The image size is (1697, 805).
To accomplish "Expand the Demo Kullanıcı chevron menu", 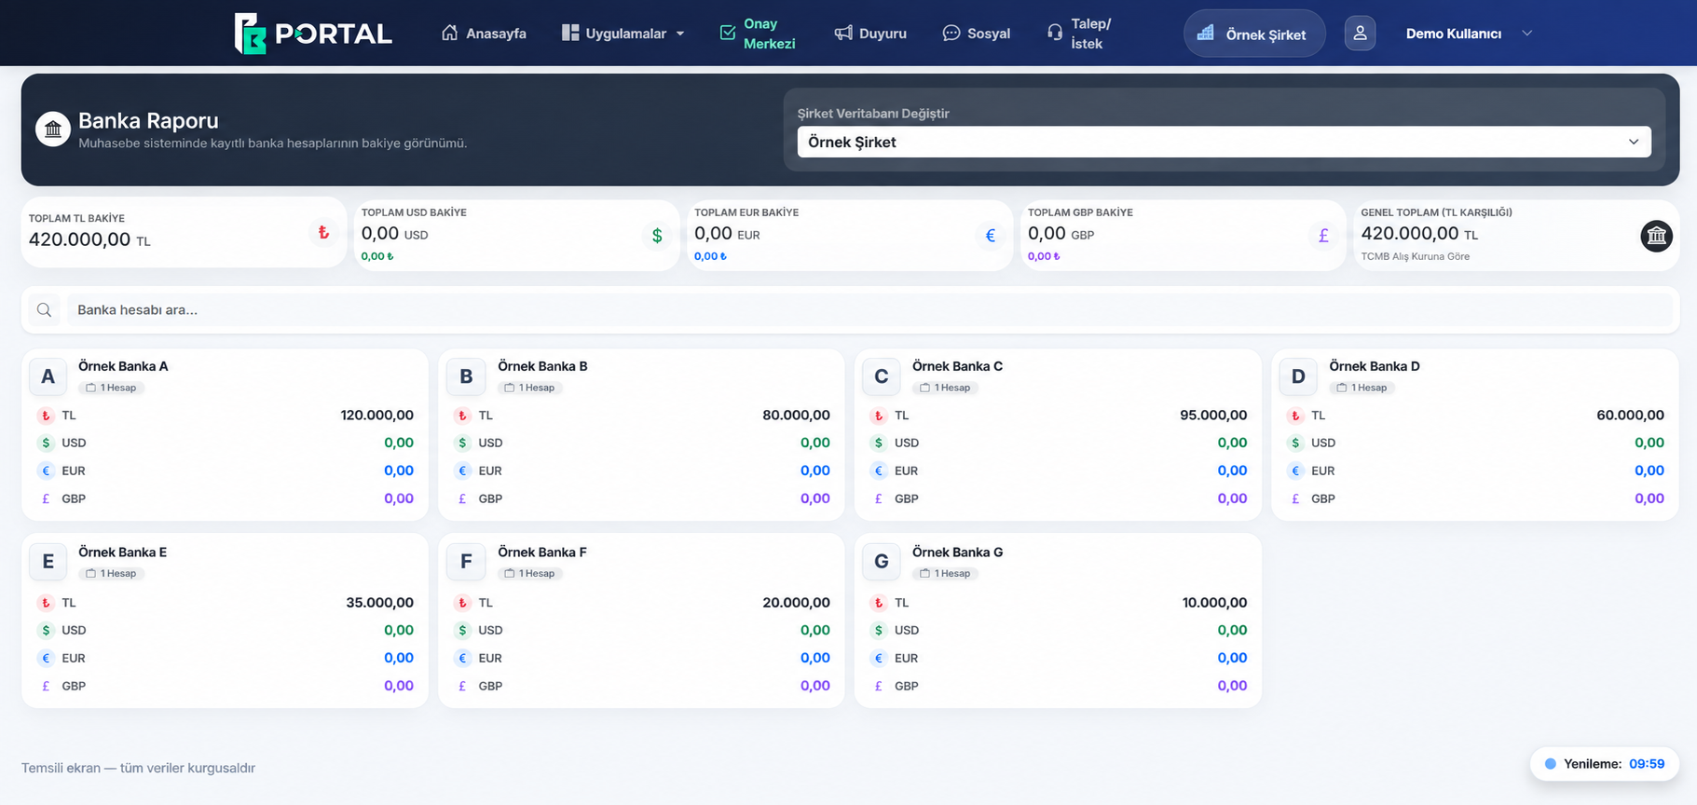I will pos(1526,34).
